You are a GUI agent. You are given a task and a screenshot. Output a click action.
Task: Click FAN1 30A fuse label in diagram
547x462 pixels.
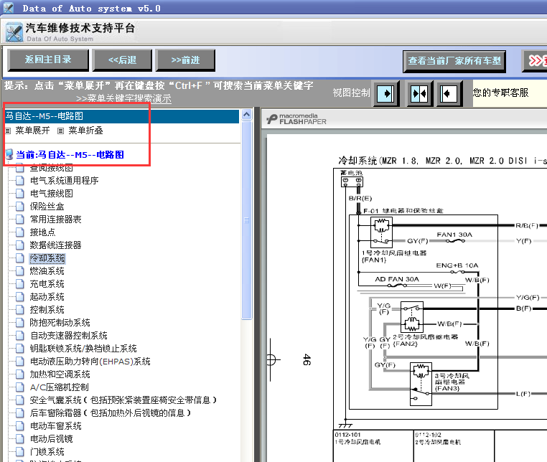tap(454, 235)
